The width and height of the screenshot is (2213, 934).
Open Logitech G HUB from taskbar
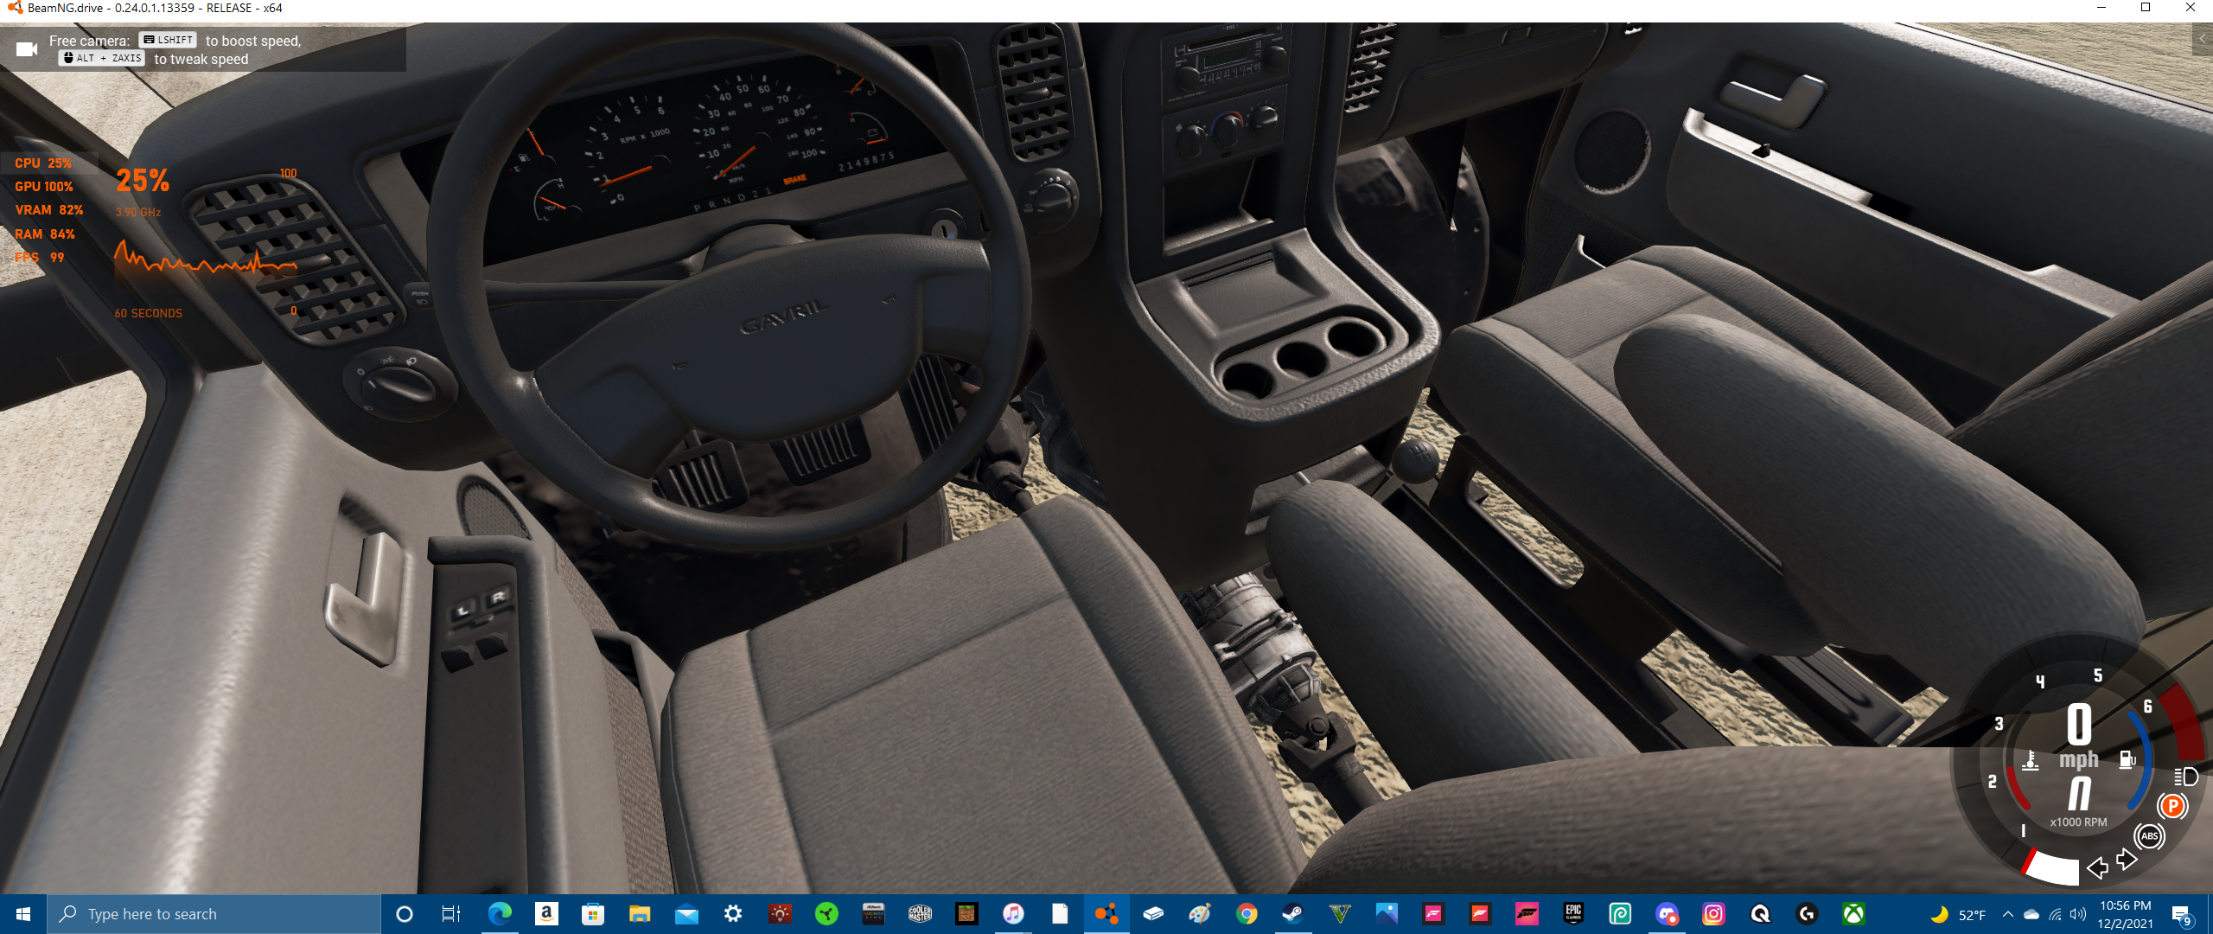tap(1807, 914)
